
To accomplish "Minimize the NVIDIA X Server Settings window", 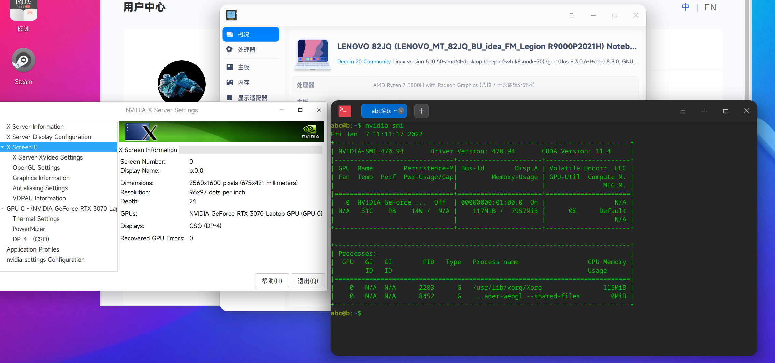I will [282, 110].
